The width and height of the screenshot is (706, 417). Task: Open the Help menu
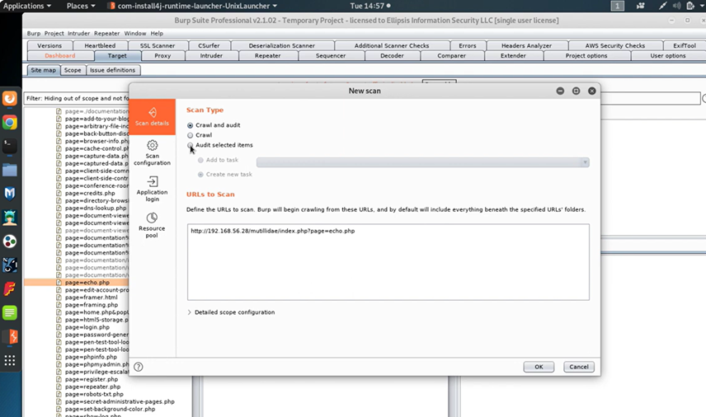(x=157, y=33)
